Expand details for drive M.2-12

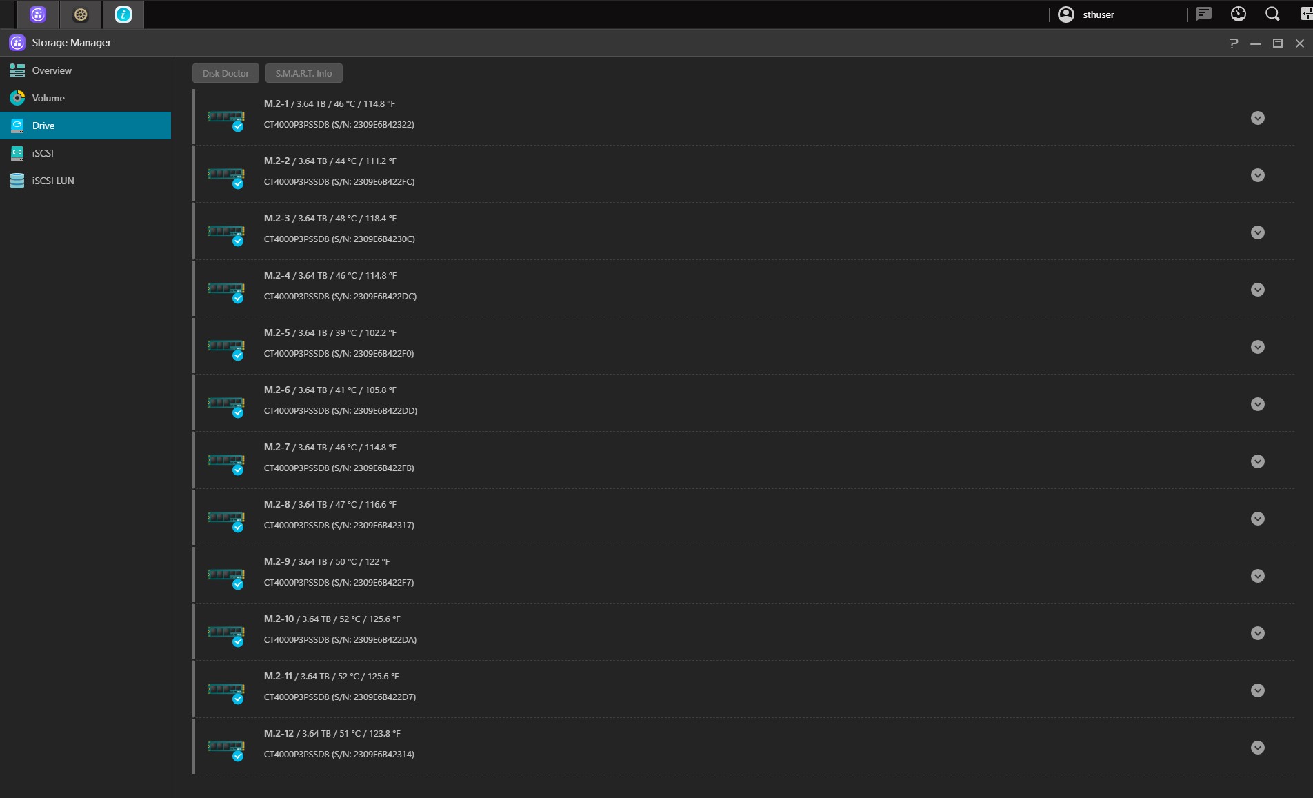coord(1258,748)
